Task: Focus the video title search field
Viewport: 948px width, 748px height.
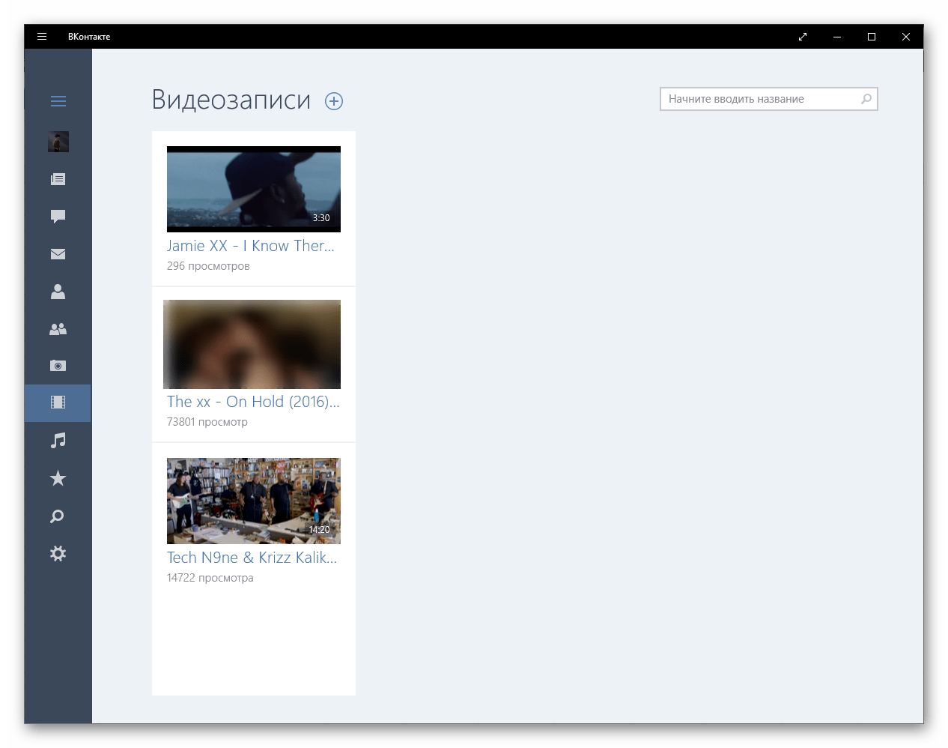Action: click(x=769, y=99)
